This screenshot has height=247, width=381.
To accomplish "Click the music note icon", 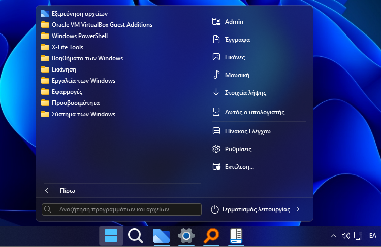I will (216, 75).
